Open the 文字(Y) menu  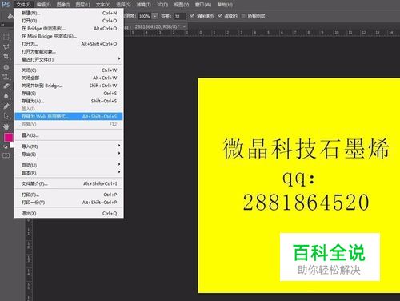click(x=103, y=5)
